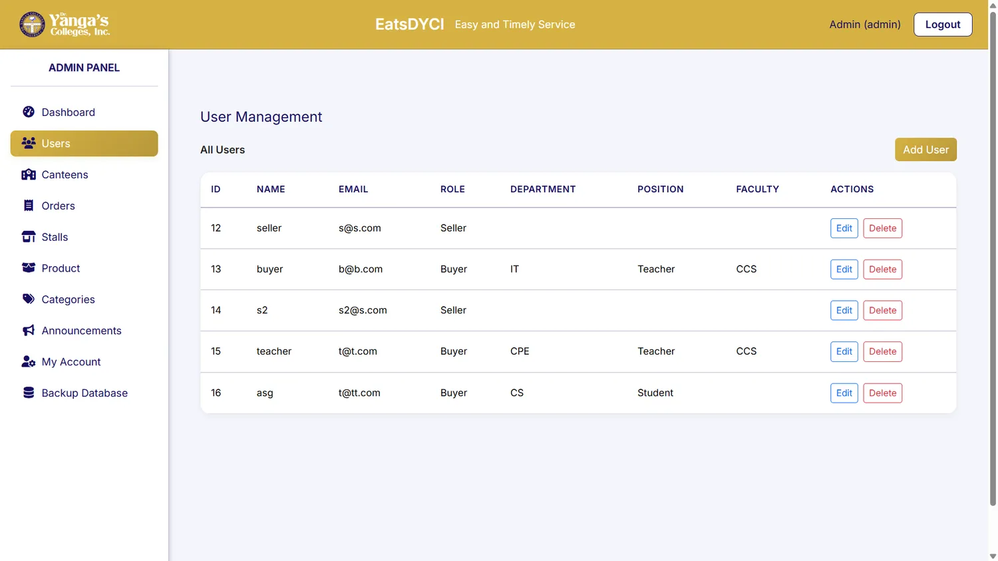The height and width of the screenshot is (561, 998).
Task: Edit the user named seller
Action: (844, 228)
